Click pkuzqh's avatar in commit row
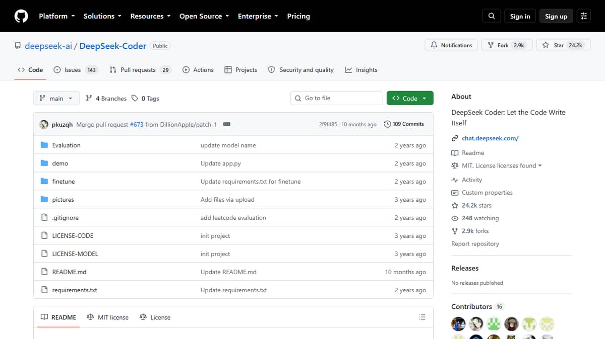 [x=44, y=124]
